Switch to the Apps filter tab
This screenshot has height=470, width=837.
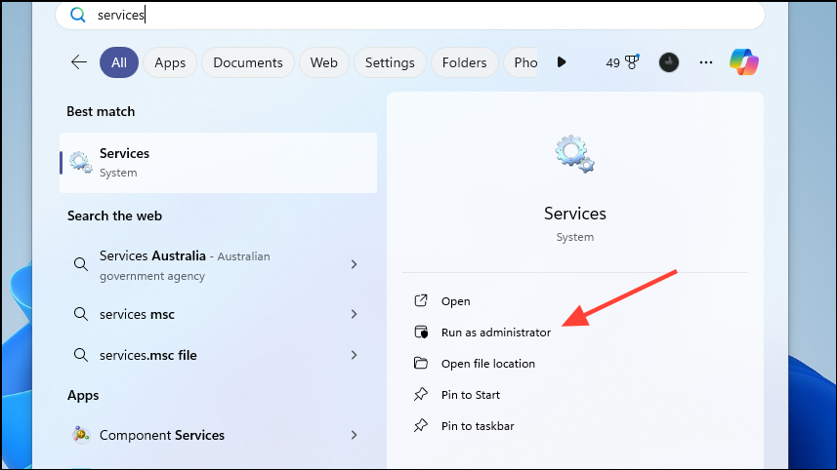click(170, 62)
